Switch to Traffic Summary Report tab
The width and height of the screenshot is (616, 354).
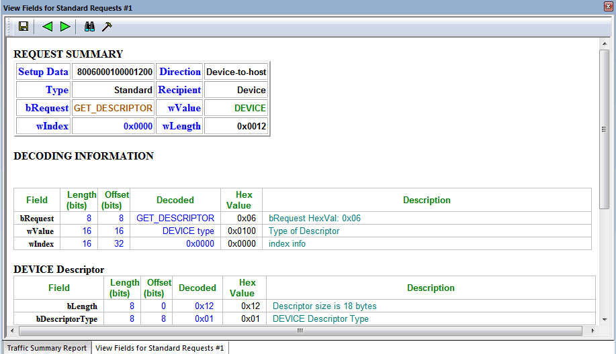coord(47,348)
